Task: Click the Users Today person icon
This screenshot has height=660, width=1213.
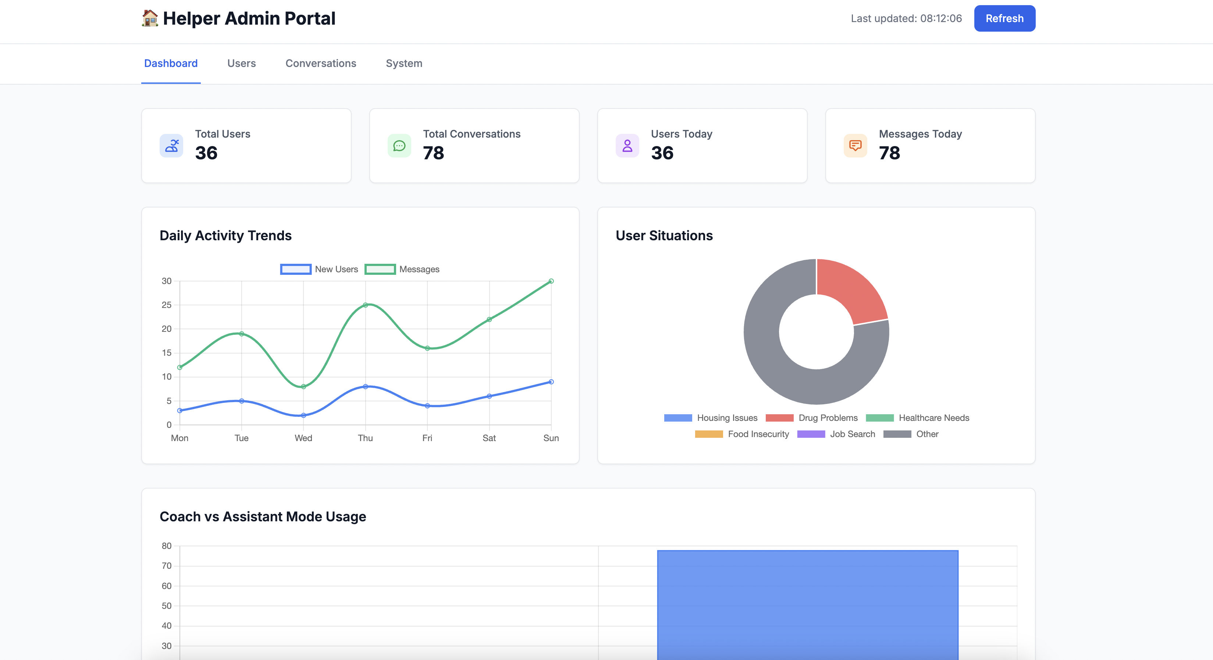Action: pyautogui.click(x=627, y=146)
